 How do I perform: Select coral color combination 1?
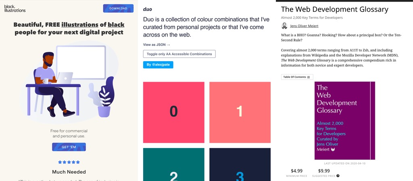[240, 112]
